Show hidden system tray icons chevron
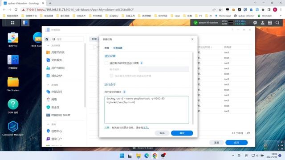Image resolution: width=285 pixels, height=160 pixels. (x=233, y=156)
